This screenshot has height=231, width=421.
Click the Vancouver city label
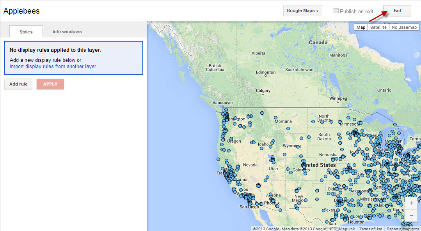point(223,103)
